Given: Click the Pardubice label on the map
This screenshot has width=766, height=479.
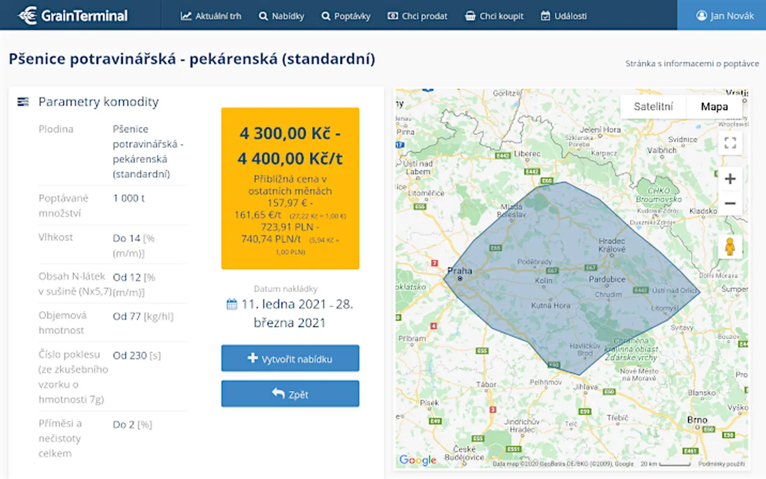Looking at the screenshot, I should [607, 279].
